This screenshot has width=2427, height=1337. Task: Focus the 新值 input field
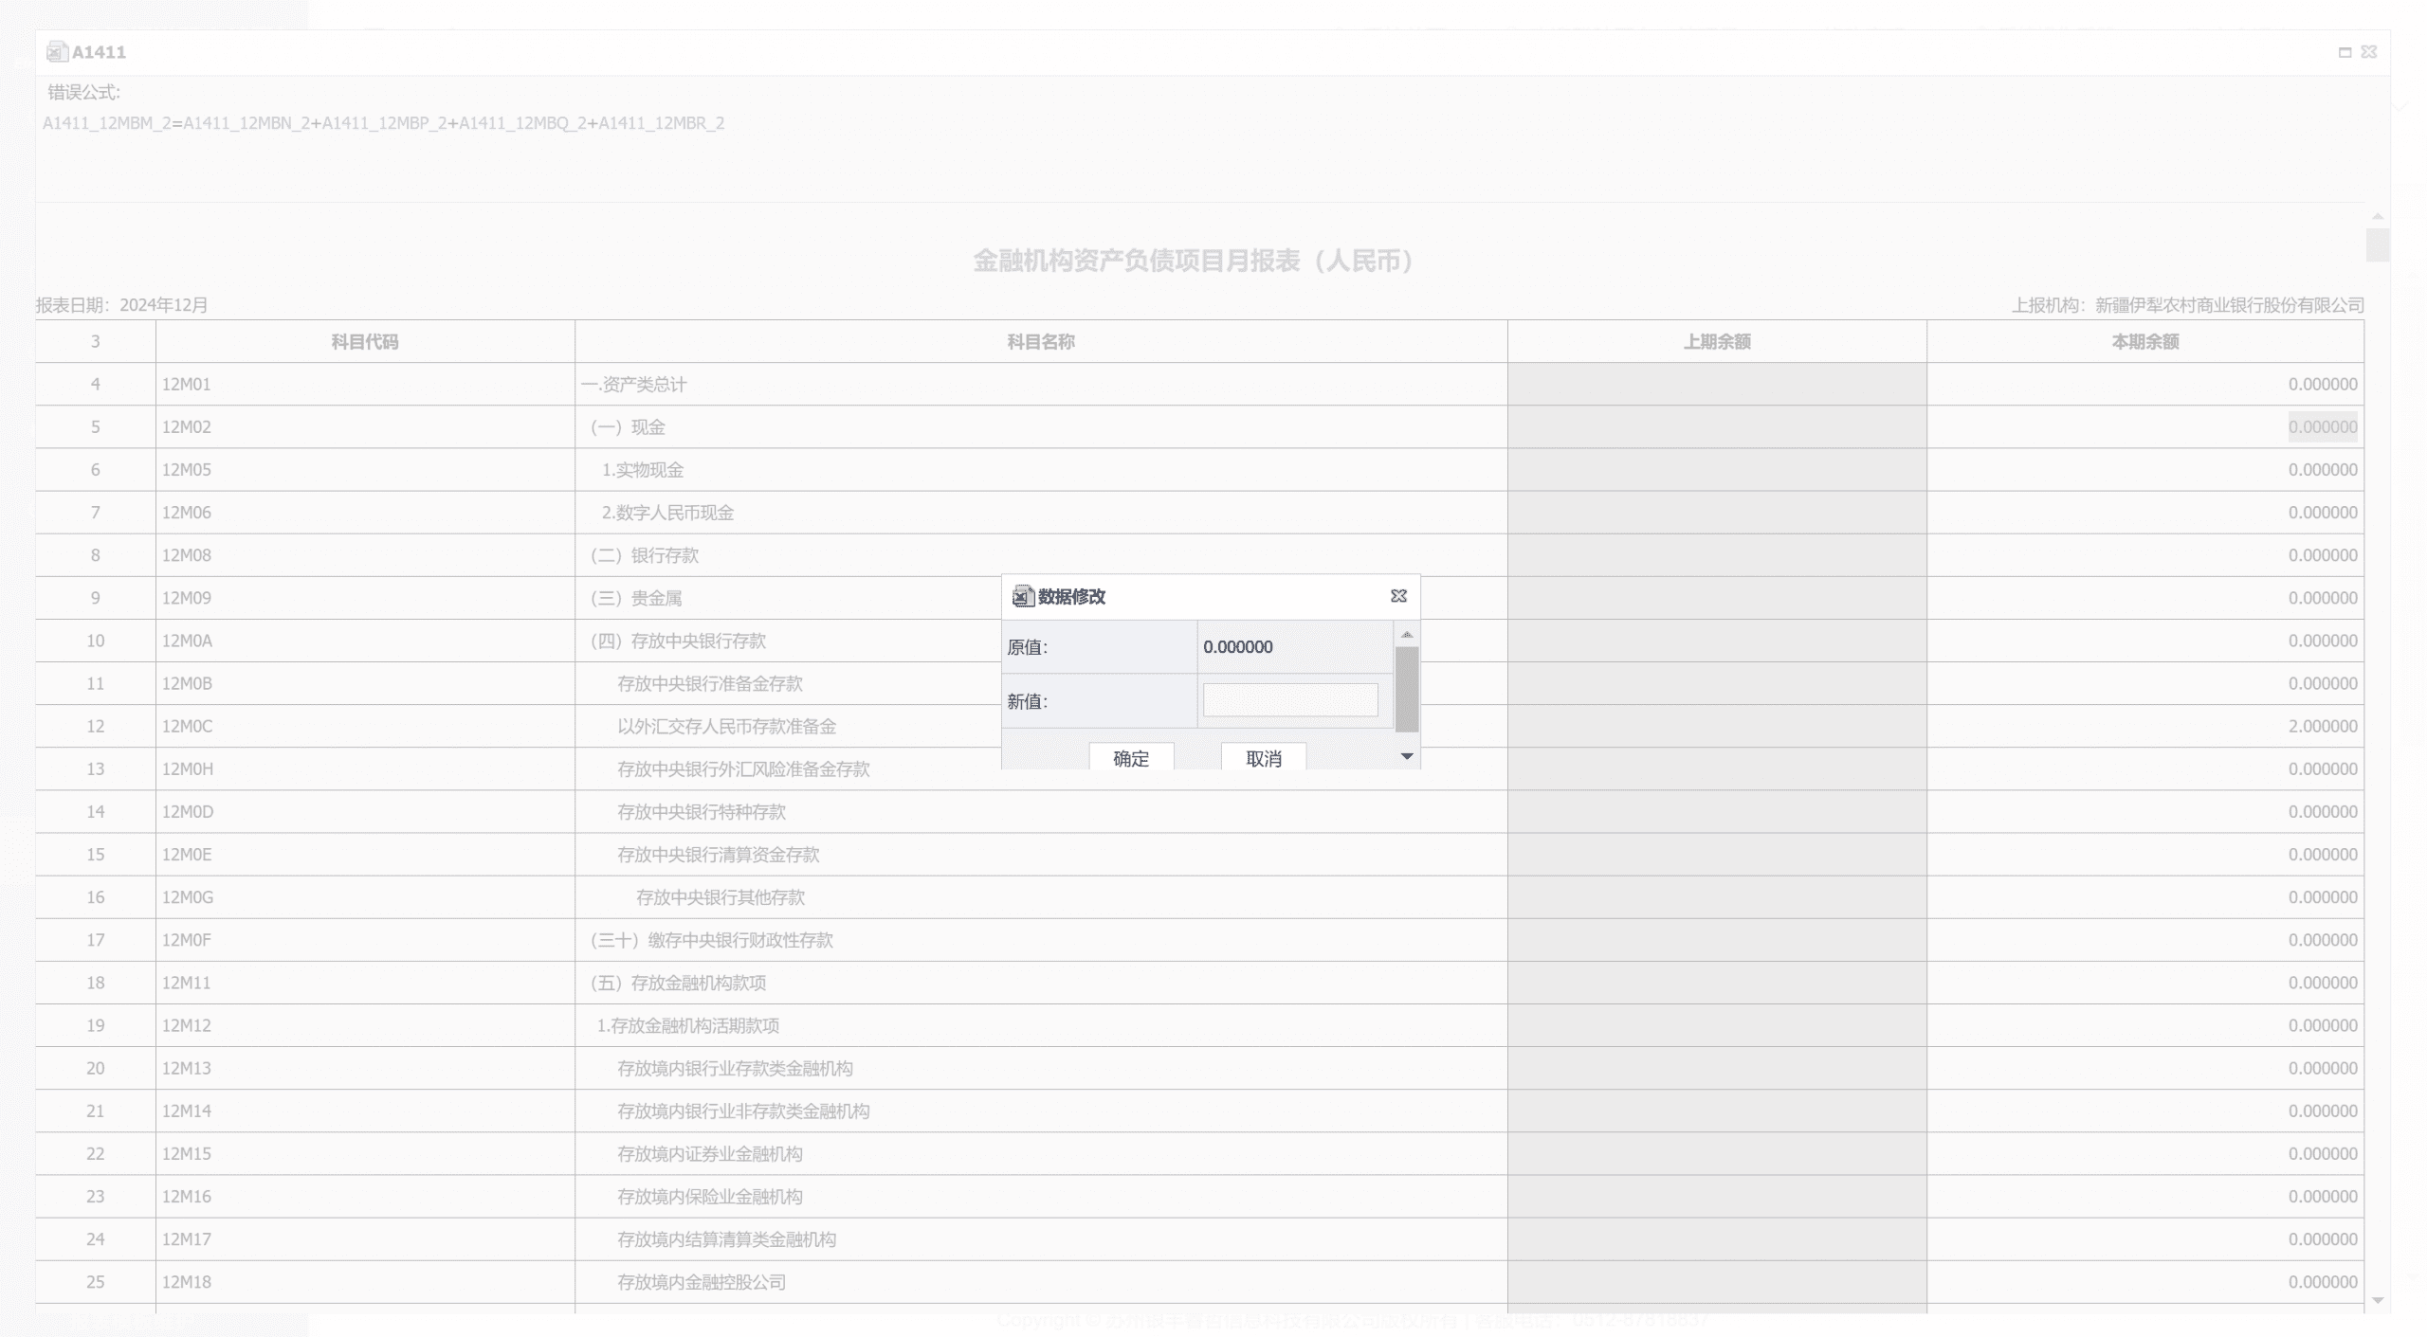[x=1289, y=700]
